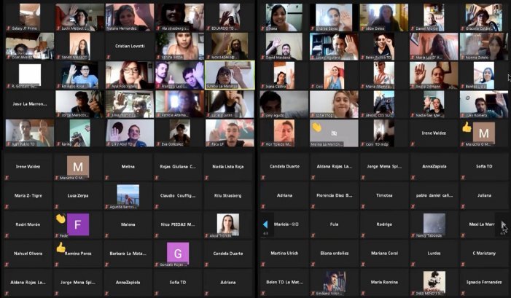This screenshot has width=511, height=298.
Task: Select Cristian Lovotti's participant tile
Action: 129,46
